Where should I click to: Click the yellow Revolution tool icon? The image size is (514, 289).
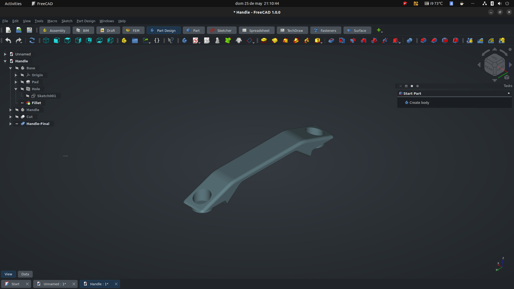pos(275,40)
